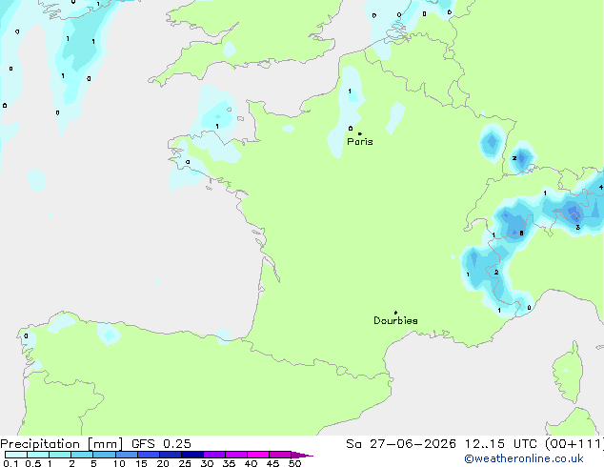The width and height of the screenshot is (604, 467).
Task: Click the rainfall value '4' on the map
Action: 601,187
